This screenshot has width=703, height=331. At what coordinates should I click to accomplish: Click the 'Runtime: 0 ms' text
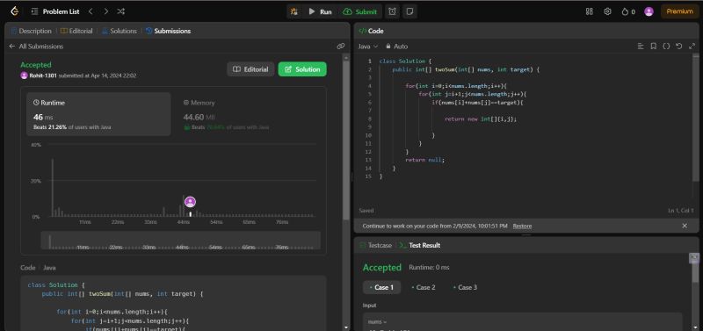tap(429, 268)
